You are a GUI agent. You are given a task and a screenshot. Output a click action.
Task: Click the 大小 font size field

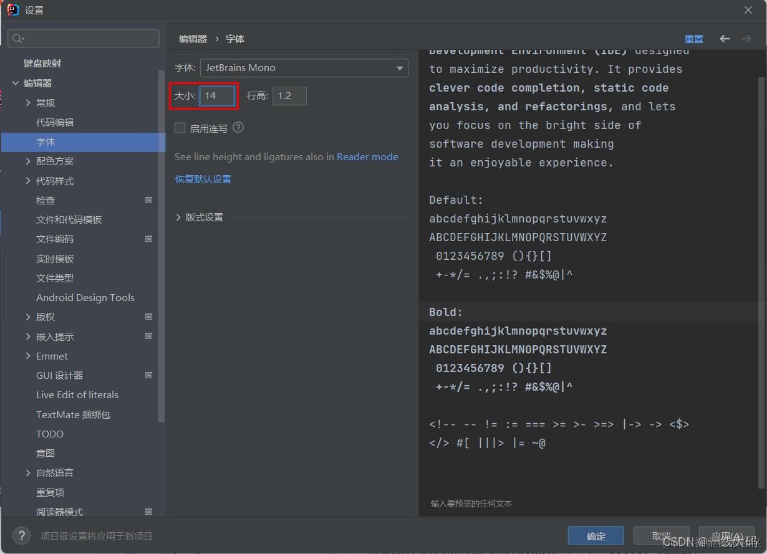(x=217, y=96)
